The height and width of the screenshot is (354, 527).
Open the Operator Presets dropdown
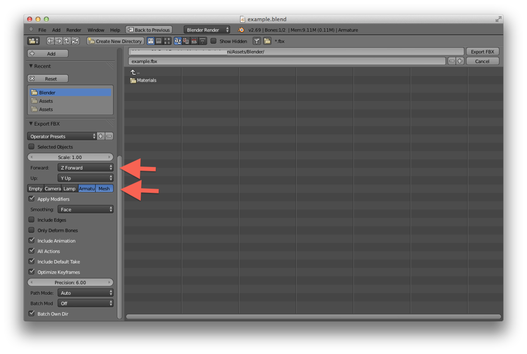[62, 136]
